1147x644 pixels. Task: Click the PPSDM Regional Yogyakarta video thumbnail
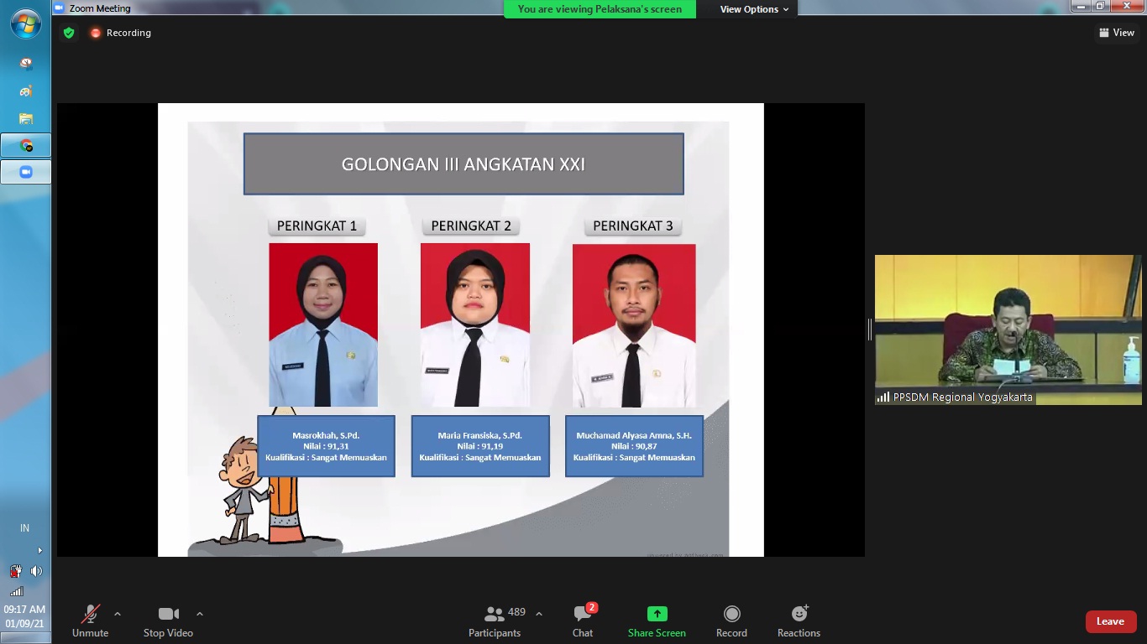pos(1008,330)
